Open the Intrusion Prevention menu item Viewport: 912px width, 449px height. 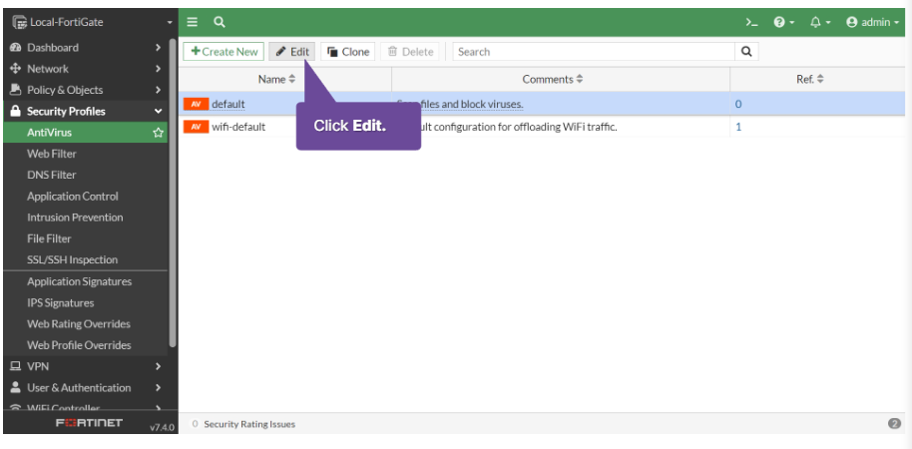point(75,218)
